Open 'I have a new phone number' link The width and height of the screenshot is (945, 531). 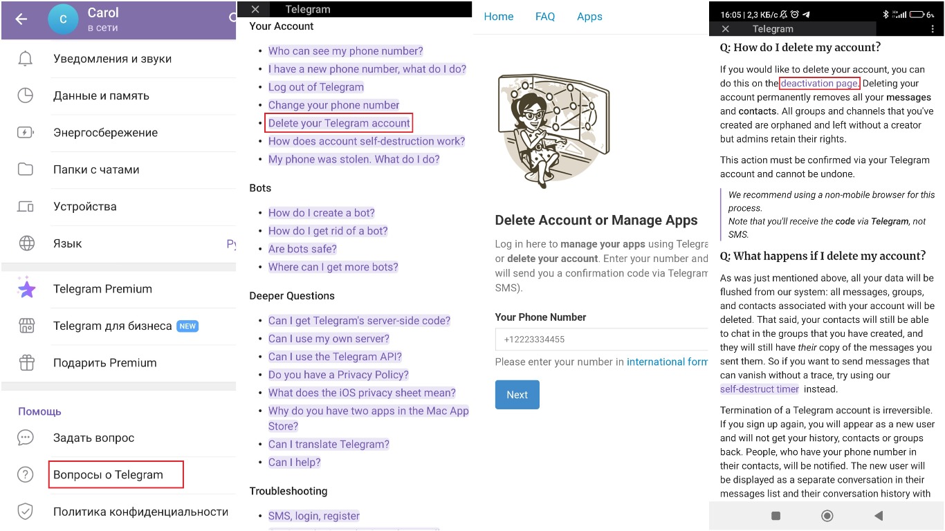click(367, 69)
